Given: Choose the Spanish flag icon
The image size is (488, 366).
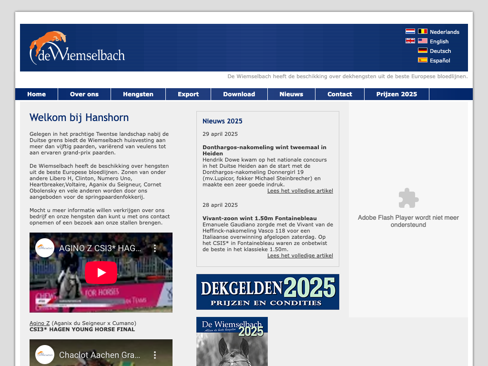Looking at the screenshot, I should point(423,60).
